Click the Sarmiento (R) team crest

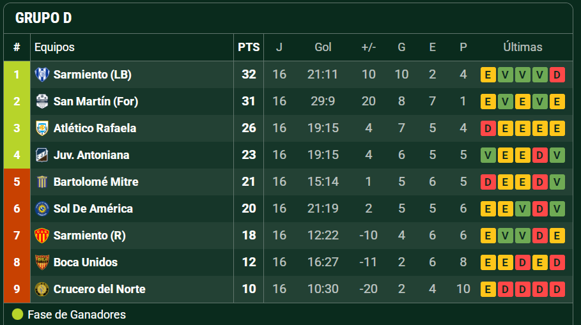(x=42, y=236)
